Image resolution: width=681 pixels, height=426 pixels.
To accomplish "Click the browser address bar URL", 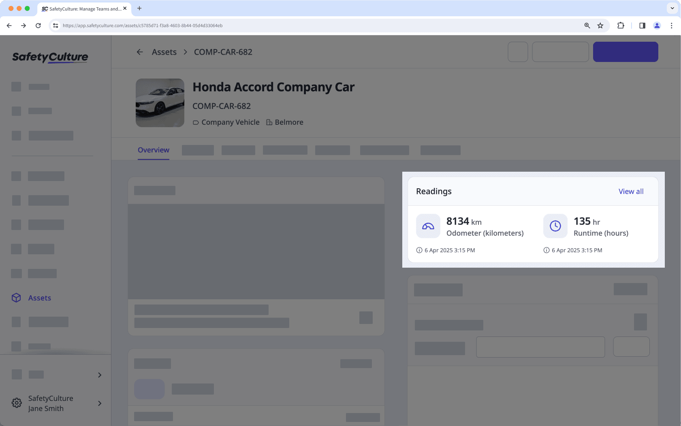I will coord(143,26).
